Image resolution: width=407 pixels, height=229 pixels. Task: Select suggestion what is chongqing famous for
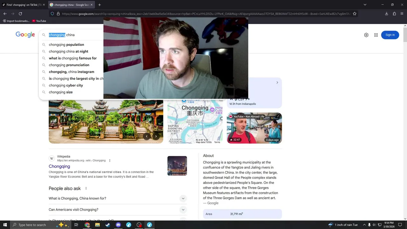click(x=72, y=58)
